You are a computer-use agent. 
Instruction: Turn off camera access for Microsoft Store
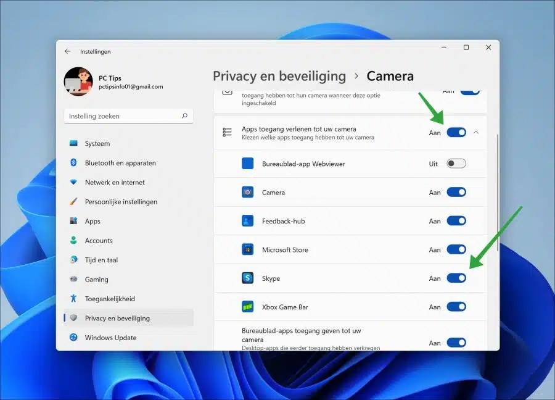coord(456,249)
